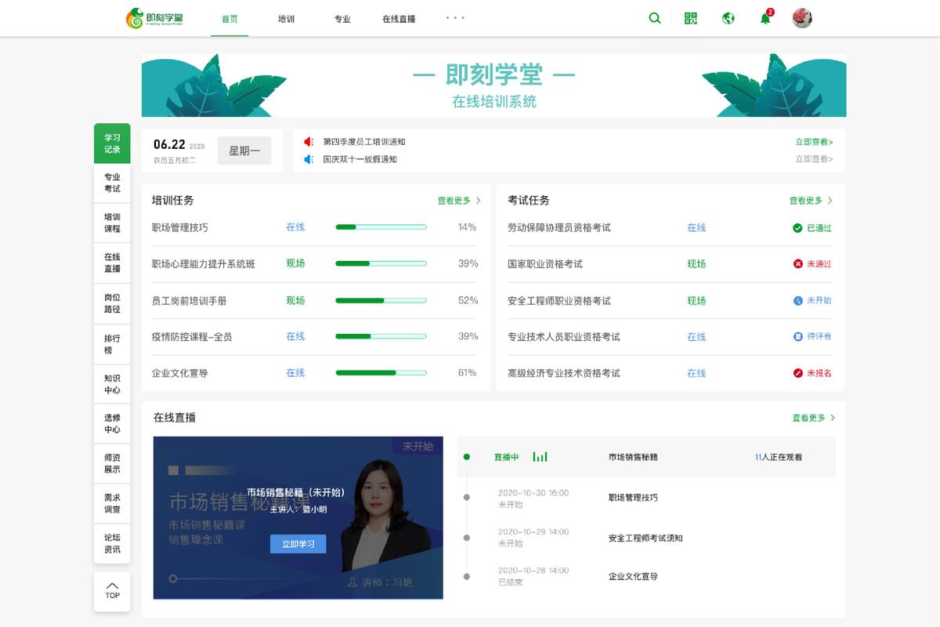Open 岗位路径 in the sidebar
This screenshot has width=940, height=627.
tap(112, 303)
